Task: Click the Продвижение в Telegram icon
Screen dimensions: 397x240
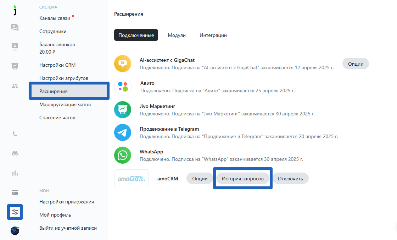Action: click(x=123, y=132)
